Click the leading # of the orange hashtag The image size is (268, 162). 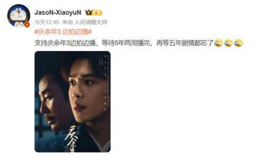click(36, 32)
